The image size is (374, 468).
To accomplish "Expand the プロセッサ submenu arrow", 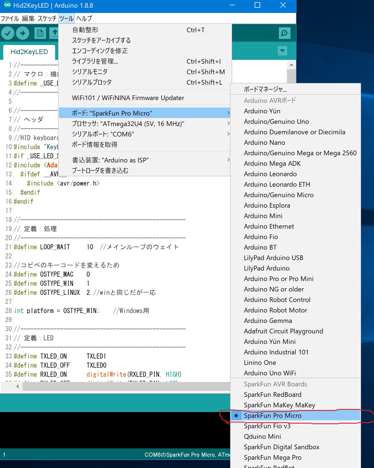I will pos(228,123).
